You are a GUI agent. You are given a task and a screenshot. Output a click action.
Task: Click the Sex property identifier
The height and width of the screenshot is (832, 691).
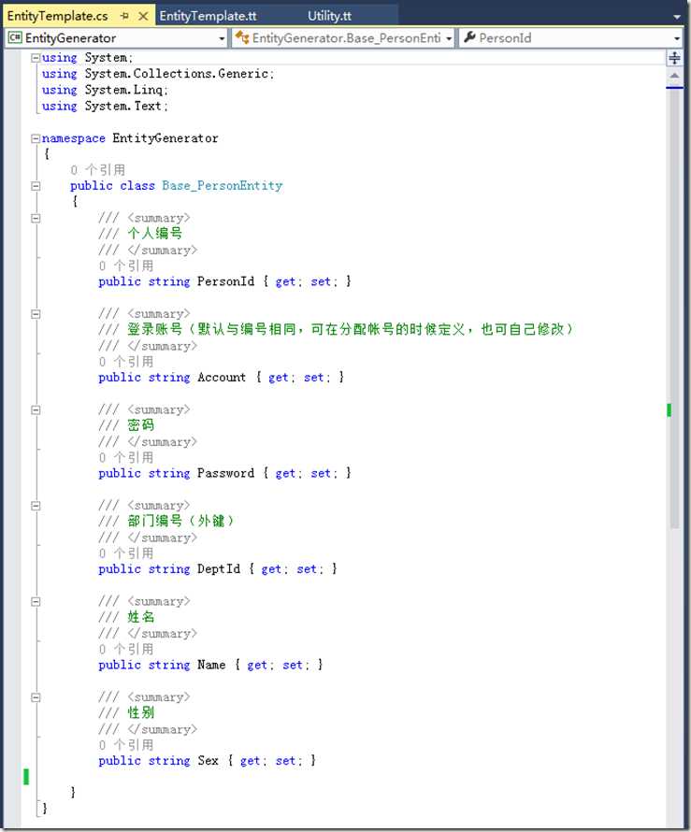point(208,761)
